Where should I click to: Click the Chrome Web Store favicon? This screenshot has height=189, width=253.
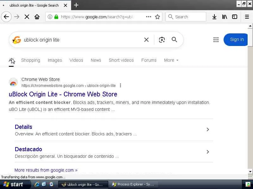coord(13,82)
